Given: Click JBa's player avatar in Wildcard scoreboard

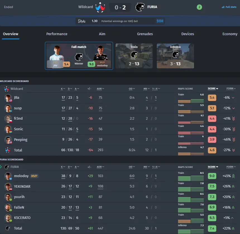Looking at the screenshot, I should (8, 98).
